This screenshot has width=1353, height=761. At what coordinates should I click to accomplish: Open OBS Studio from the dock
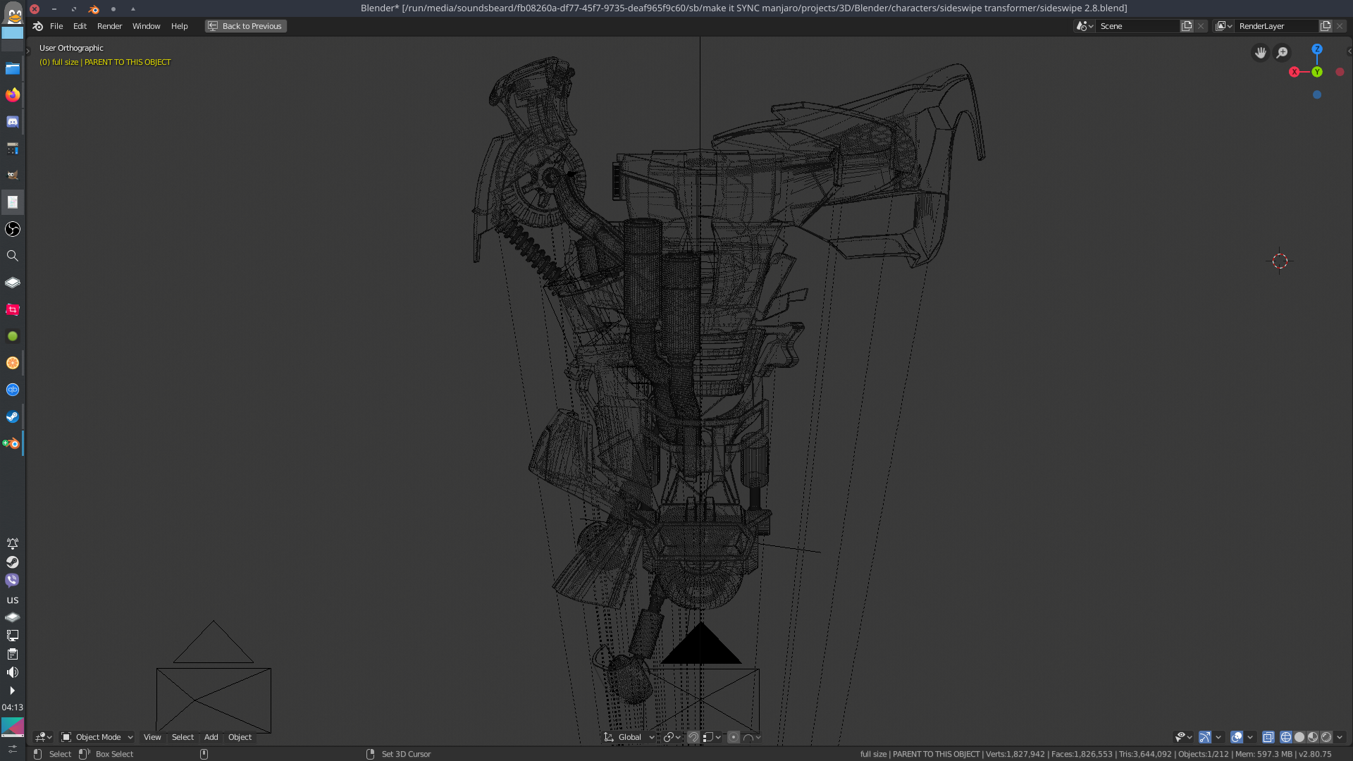point(13,229)
